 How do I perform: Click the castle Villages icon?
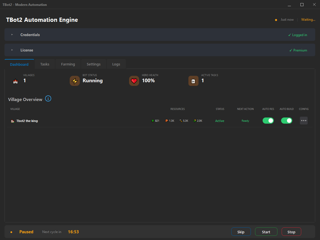tap(15, 81)
